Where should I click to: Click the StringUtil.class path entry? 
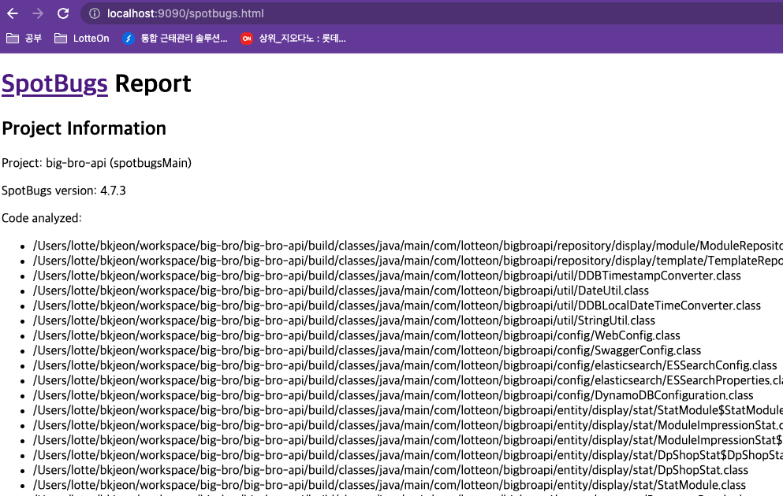click(x=344, y=320)
